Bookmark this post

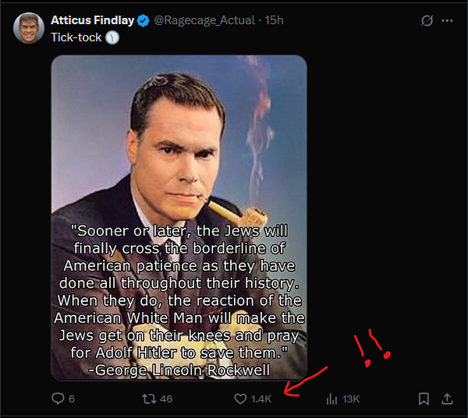[424, 399]
